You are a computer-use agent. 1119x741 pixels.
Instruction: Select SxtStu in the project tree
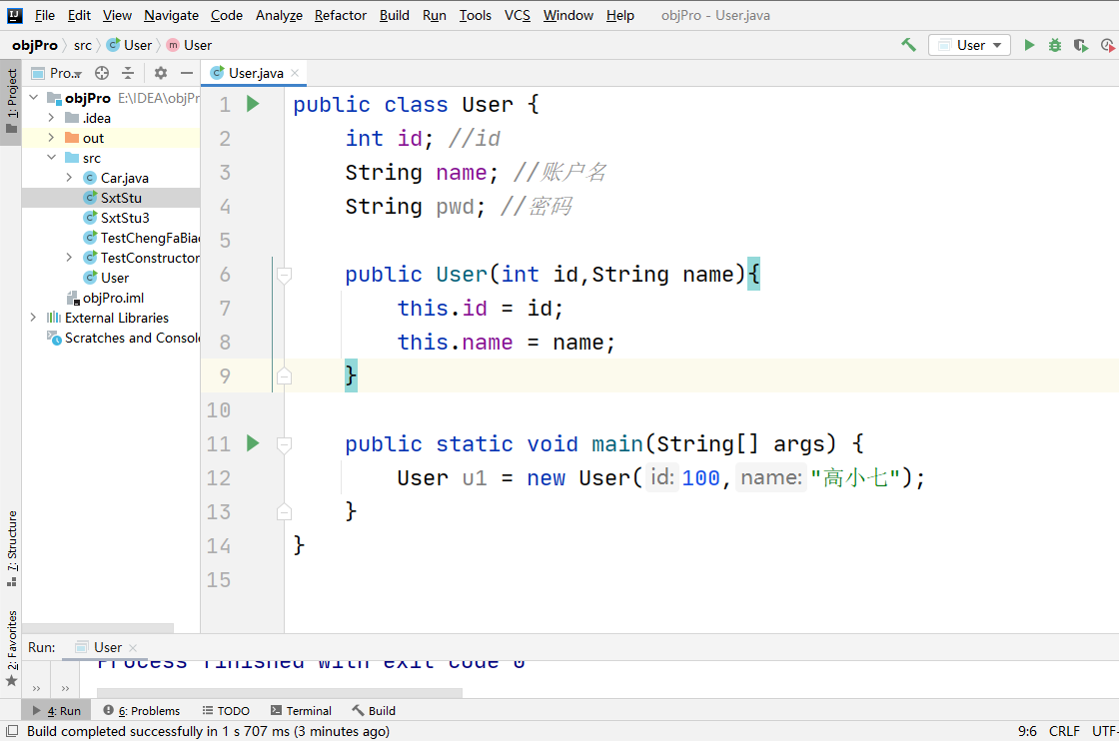[111, 198]
